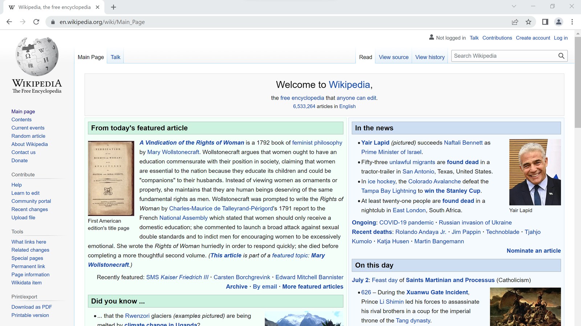Reload the Wikipedia page
The image size is (581, 326).
pos(36,22)
